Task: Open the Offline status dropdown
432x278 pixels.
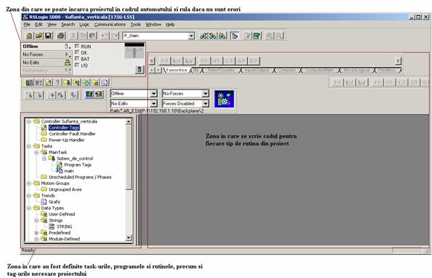Action: click(154, 94)
